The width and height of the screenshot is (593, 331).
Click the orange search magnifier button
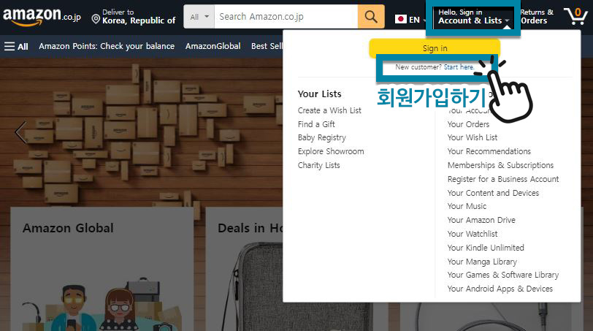point(371,17)
